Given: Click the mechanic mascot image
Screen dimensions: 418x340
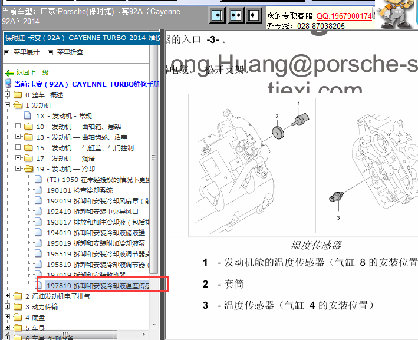Looking at the screenshot, I should point(394,14).
